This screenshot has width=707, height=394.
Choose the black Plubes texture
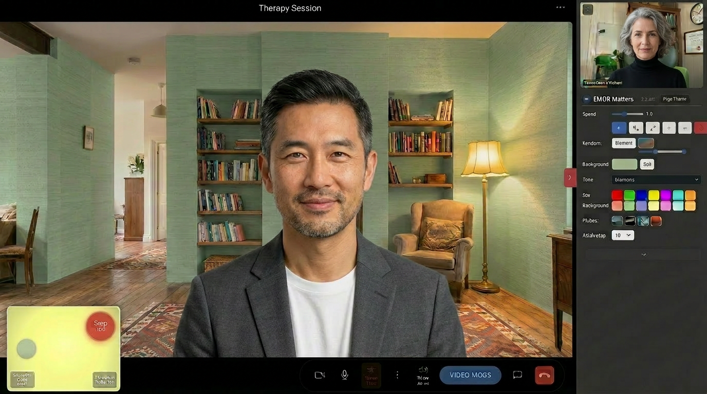[x=630, y=221]
